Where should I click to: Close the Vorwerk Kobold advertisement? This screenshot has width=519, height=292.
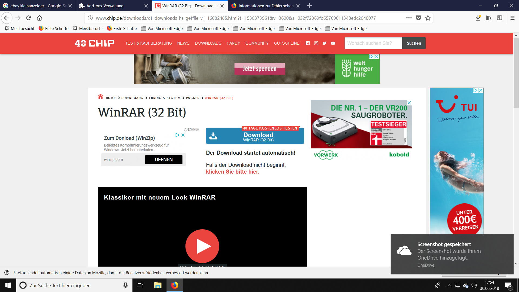(x=409, y=103)
